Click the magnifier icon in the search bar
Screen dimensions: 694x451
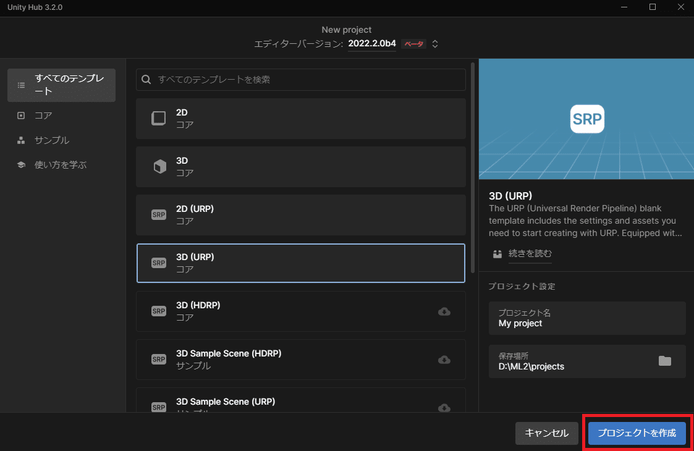pyautogui.click(x=146, y=79)
